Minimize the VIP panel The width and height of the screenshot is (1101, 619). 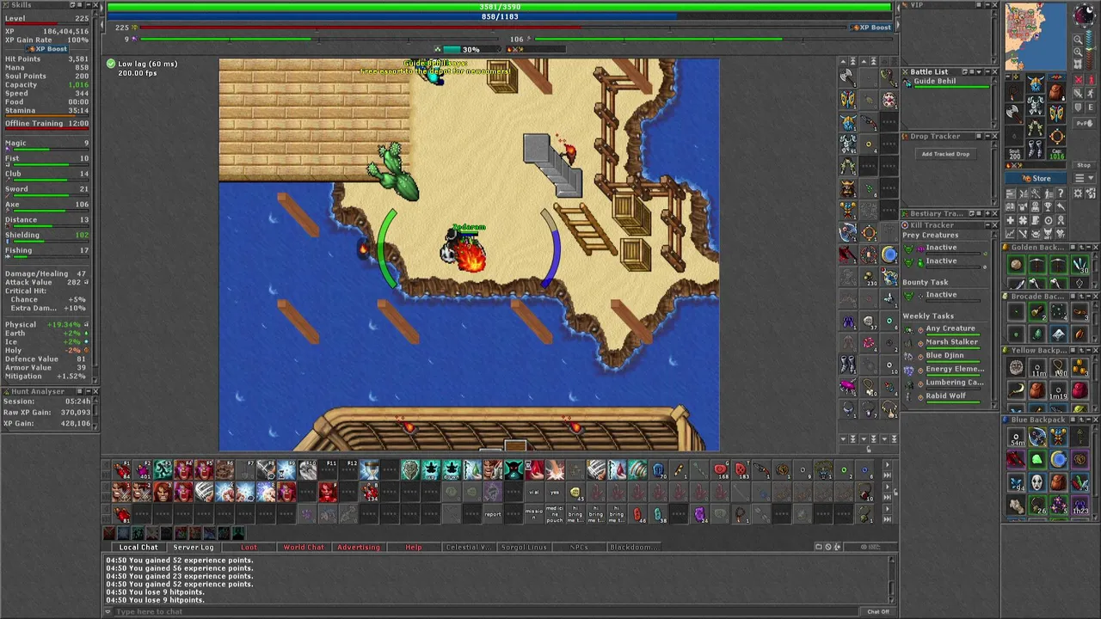tap(987, 4)
